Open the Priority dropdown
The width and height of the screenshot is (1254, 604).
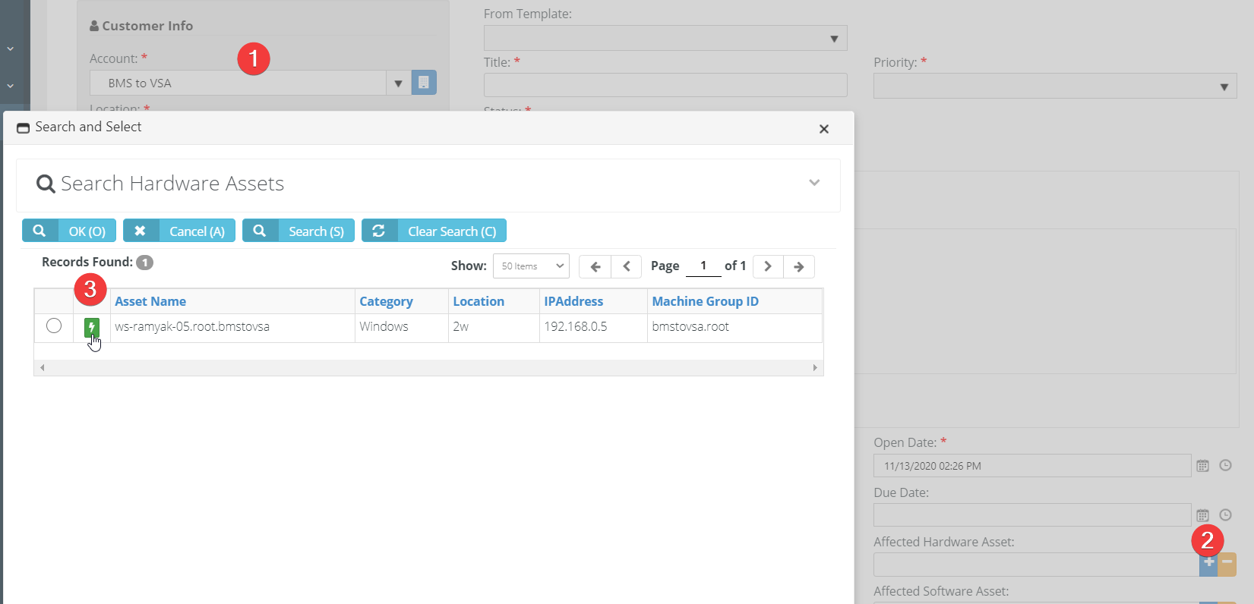pyautogui.click(x=1055, y=87)
